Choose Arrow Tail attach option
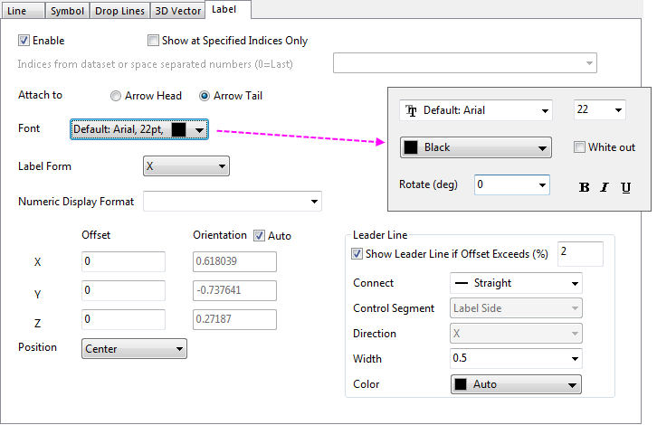 pos(205,96)
